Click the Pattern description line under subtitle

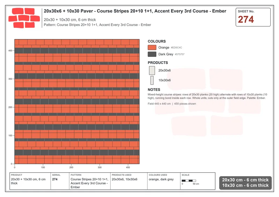click(x=97, y=25)
